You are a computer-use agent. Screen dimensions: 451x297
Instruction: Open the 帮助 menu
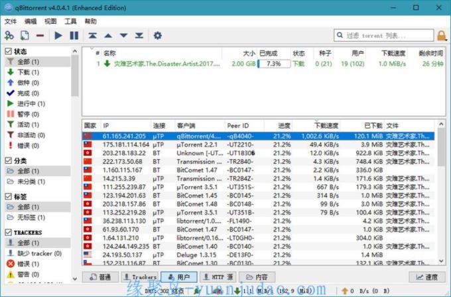pos(91,22)
